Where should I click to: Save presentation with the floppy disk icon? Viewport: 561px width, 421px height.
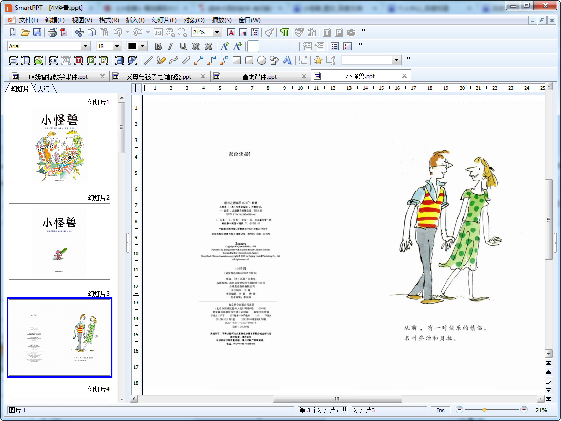coord(37,33)
